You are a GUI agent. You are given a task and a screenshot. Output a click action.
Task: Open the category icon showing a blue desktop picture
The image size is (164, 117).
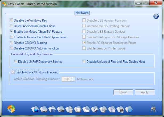click(x=35, y=109)
